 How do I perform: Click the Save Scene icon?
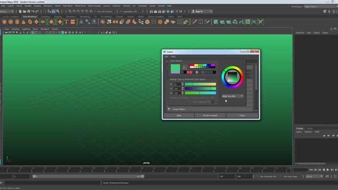29,11
